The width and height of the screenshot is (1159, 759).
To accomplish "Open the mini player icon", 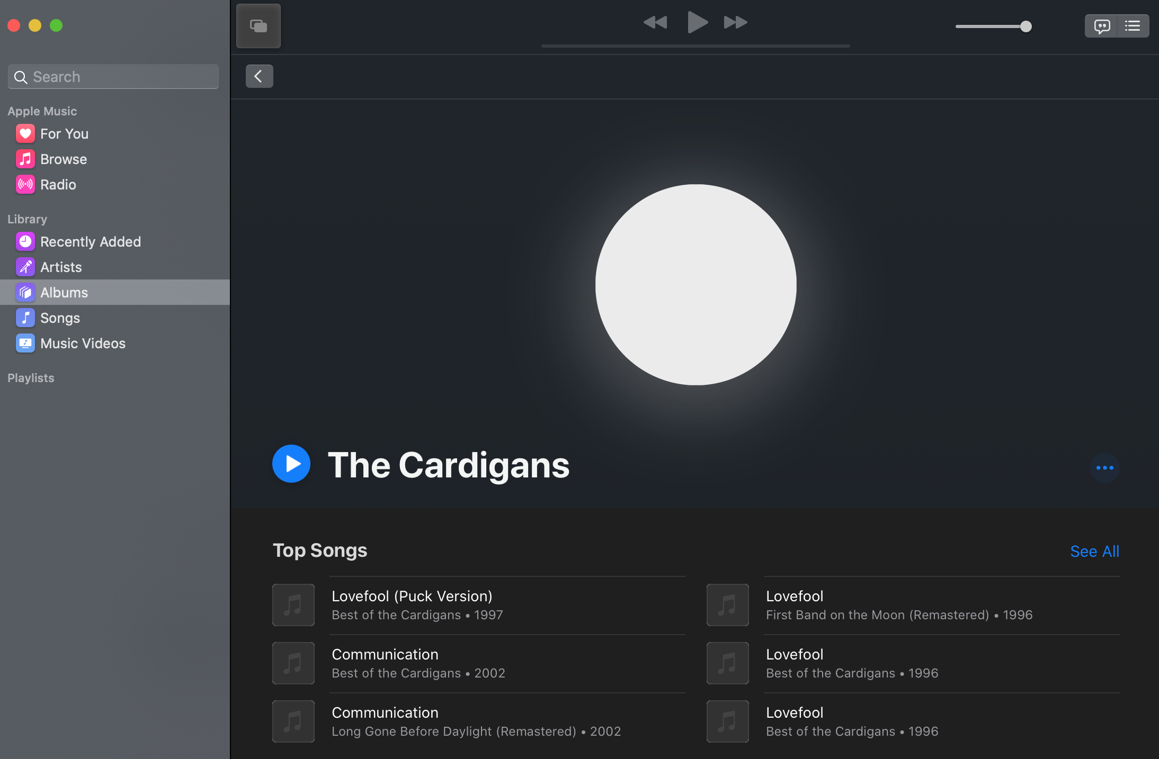I will [x=258, y=26].
